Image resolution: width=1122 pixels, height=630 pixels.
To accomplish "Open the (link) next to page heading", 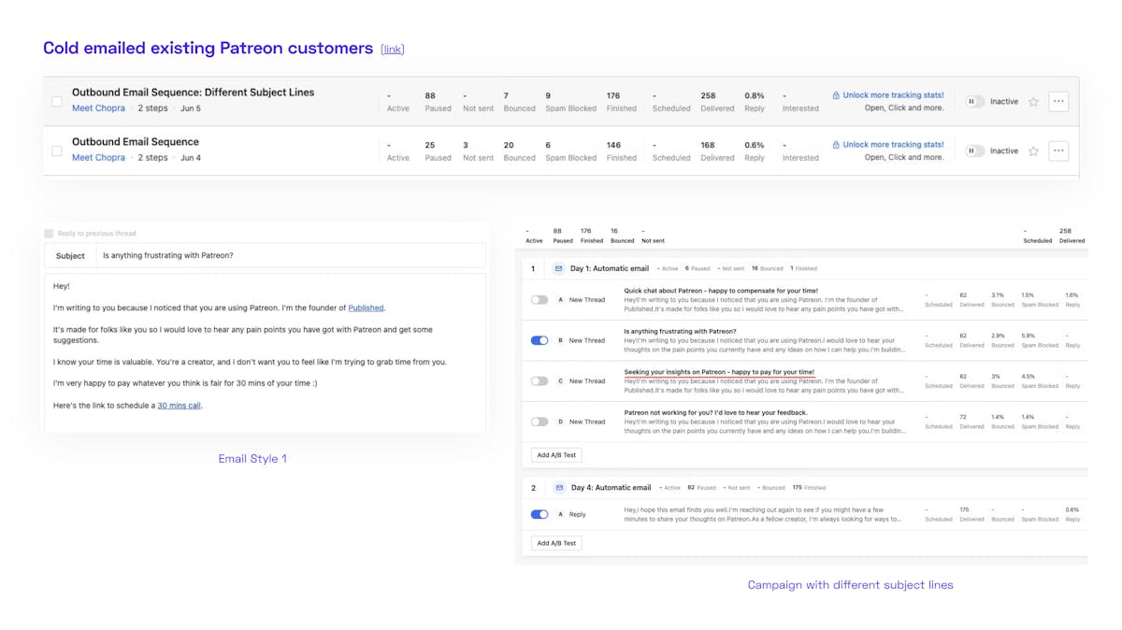I will 393,50.
